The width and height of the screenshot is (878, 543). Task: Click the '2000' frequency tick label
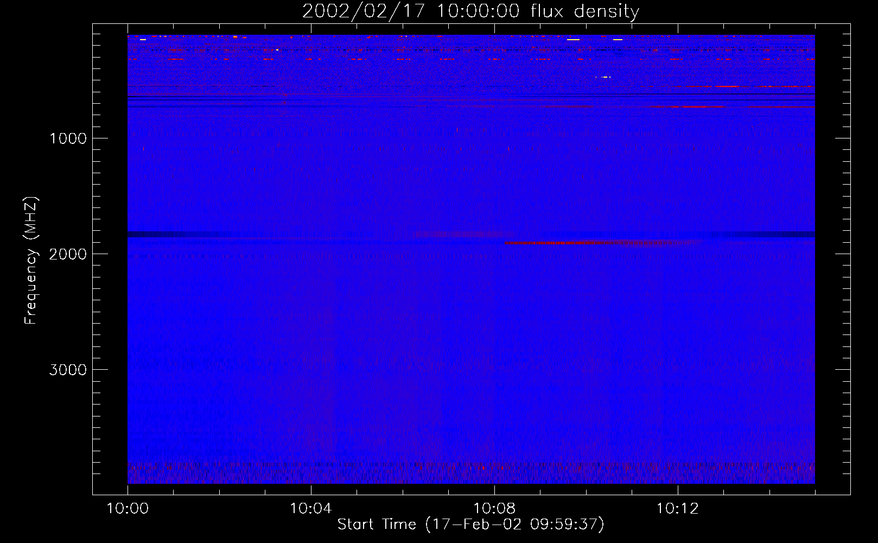point(68,254)
